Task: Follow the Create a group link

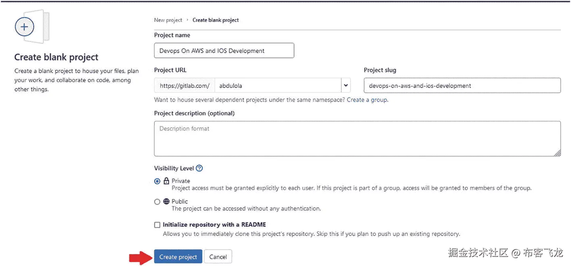Action: click(367, 100)
